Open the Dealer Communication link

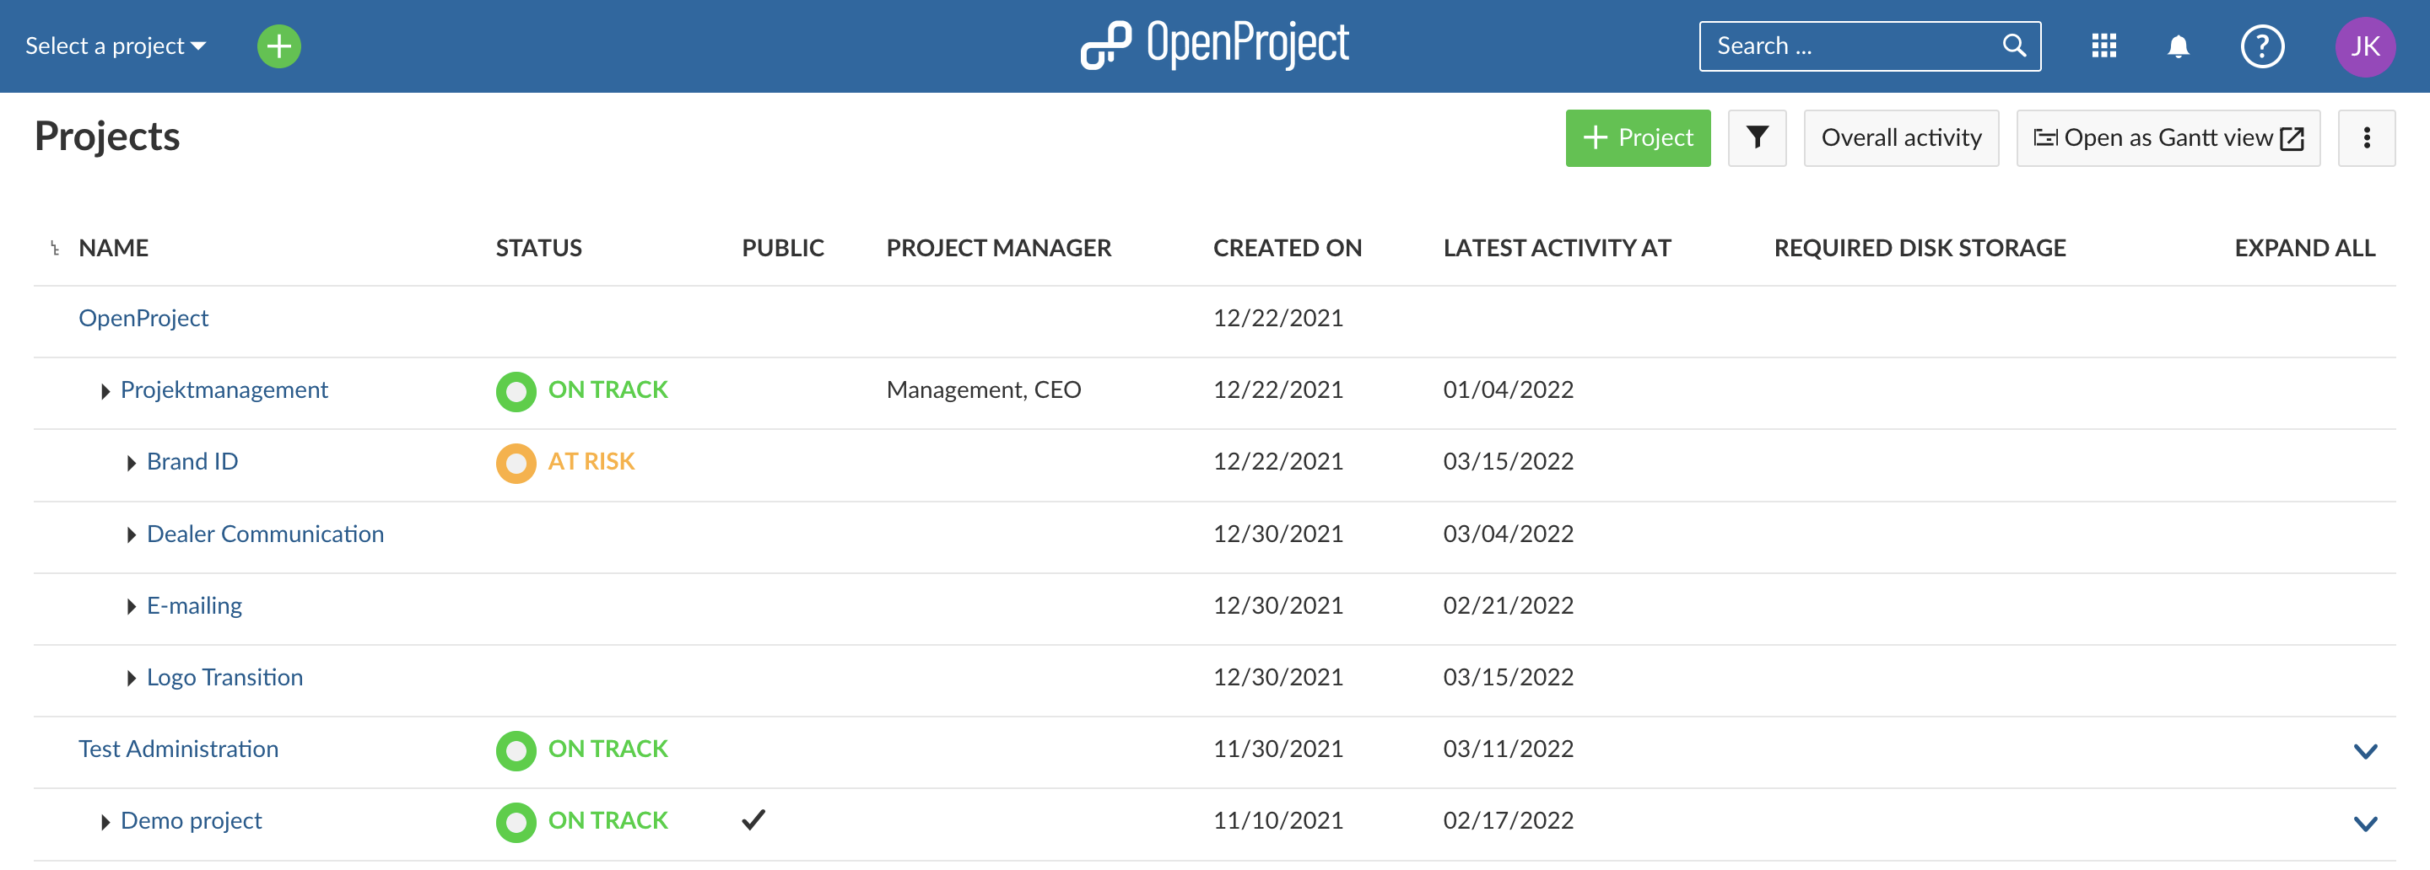coord(265,534)
